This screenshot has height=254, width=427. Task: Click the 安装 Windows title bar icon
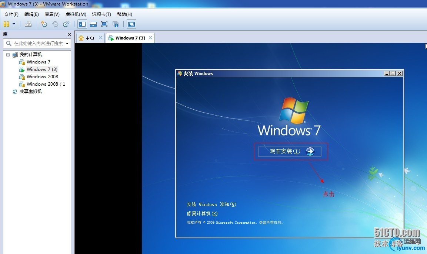tap(180, 73)
